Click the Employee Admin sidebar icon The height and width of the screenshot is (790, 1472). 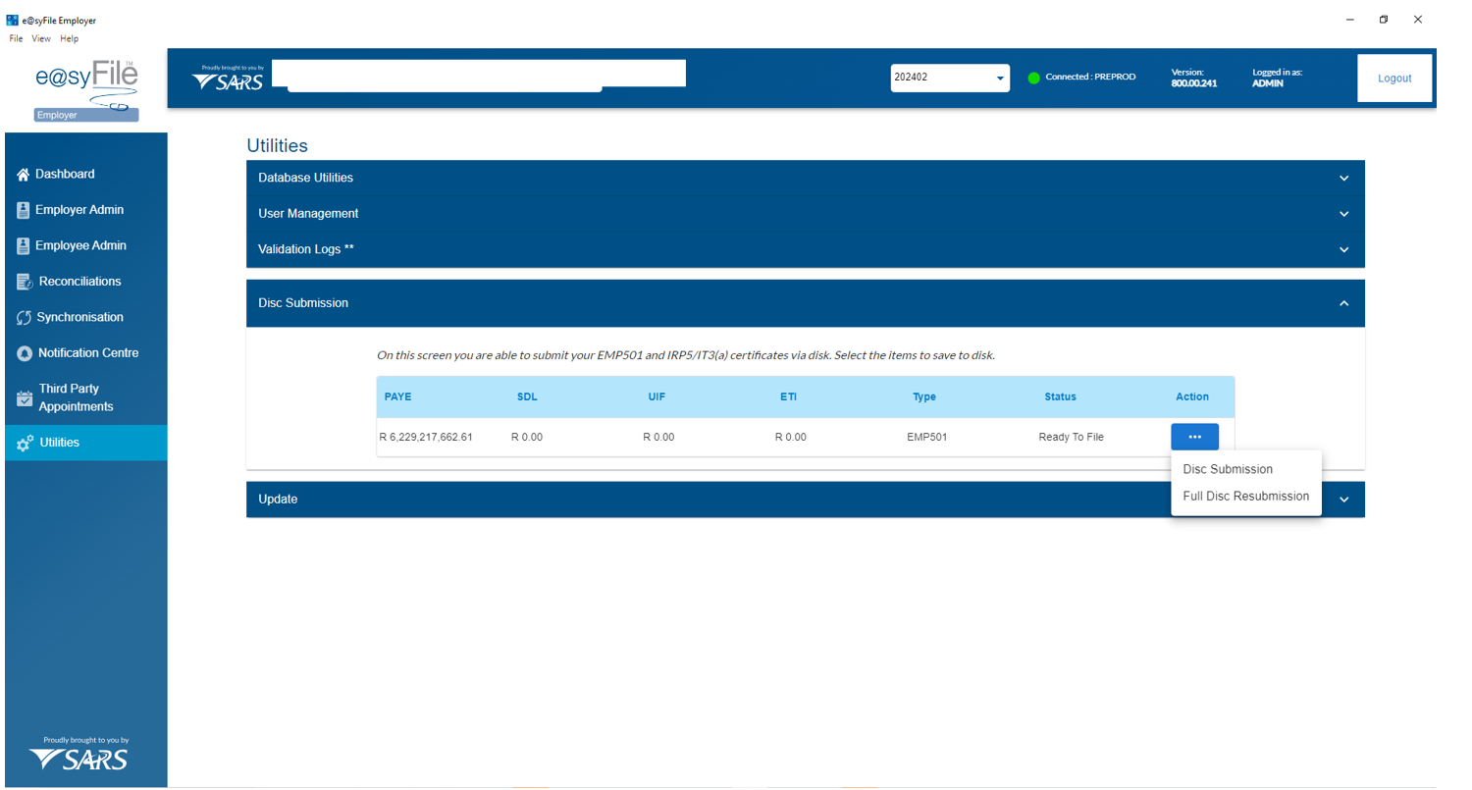(24, 245)
